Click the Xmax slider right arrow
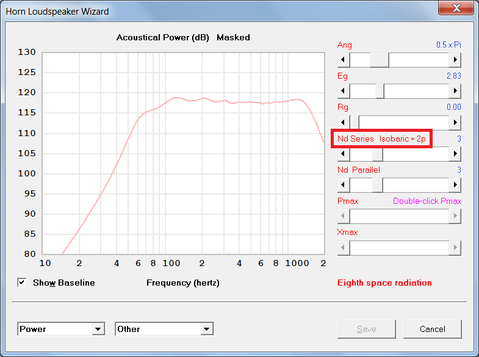 (455, 248)
